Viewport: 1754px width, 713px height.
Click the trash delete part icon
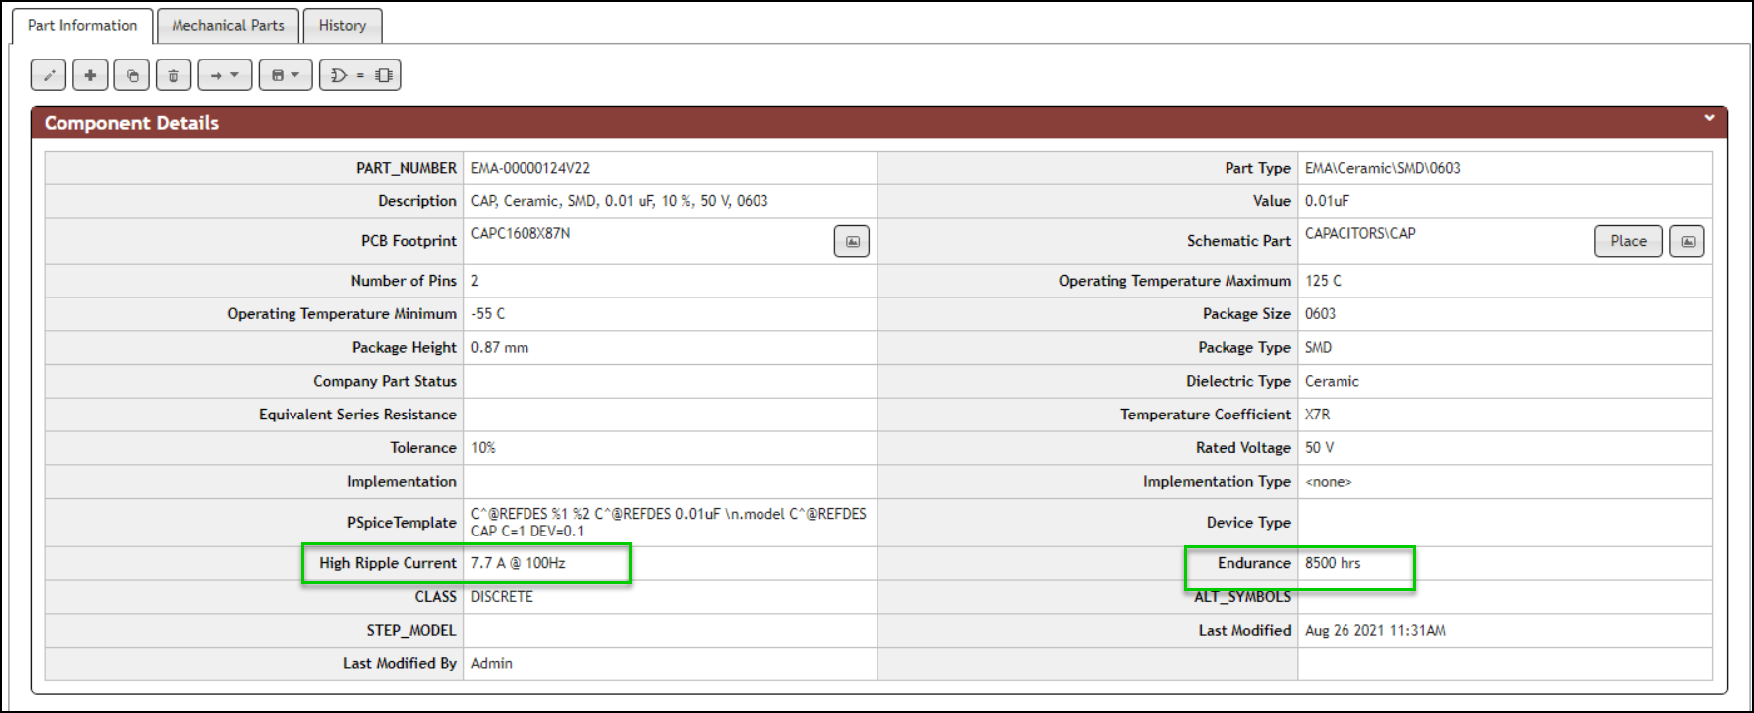(x=174, y=75)
